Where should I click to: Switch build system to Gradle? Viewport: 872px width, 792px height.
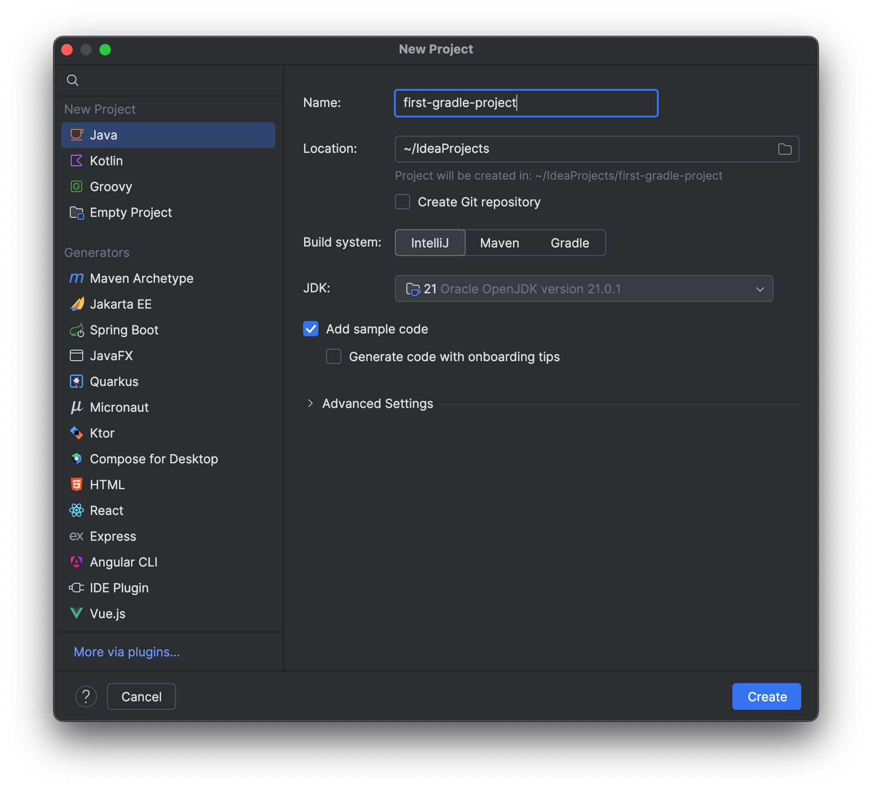click(x=569, y=243)
